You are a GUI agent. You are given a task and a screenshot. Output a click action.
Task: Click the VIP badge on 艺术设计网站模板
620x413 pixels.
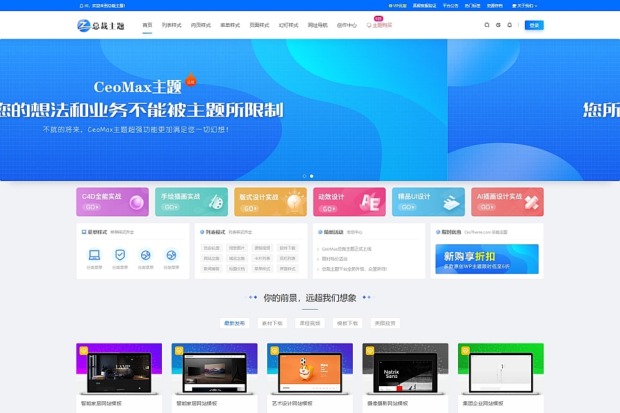(x=274, y=350)
